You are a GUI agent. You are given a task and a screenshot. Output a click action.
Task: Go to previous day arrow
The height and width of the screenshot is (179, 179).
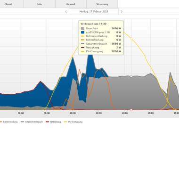click(66, 12)
